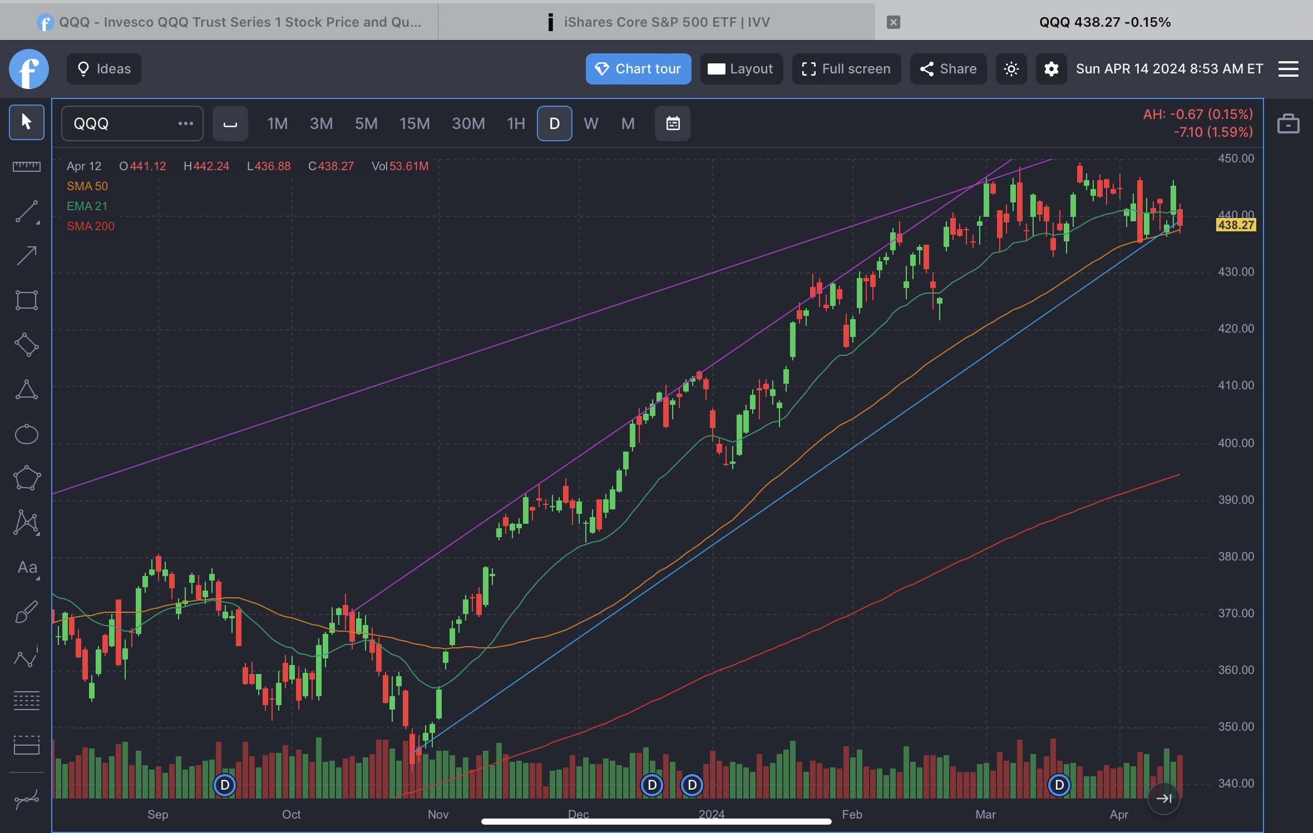Image resolution: width=1313 pixels, height=833 pixels.
Task: Start the Chart tour
Action: pos(638,69)
